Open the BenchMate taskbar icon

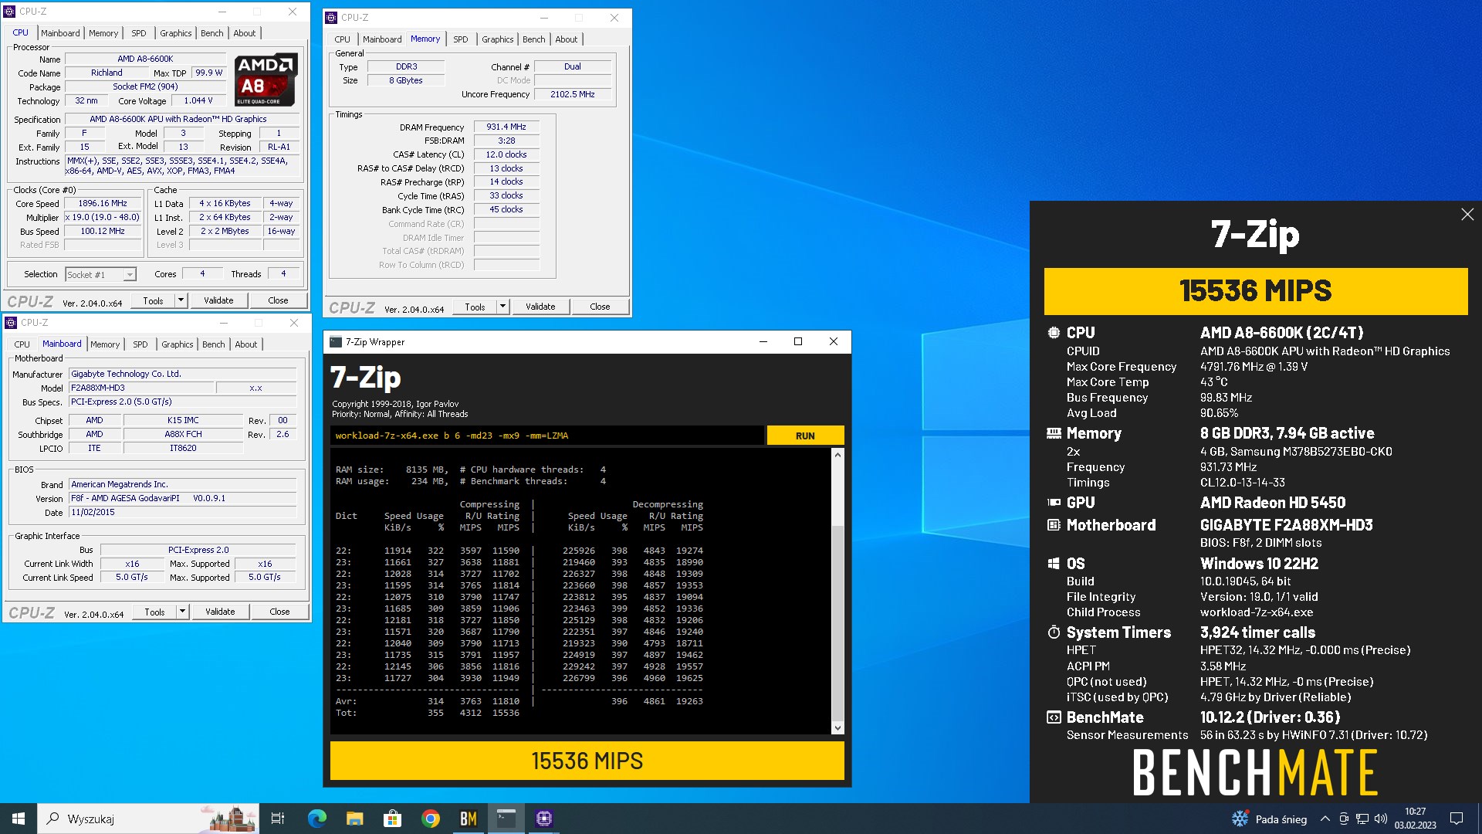pos(469,819)
